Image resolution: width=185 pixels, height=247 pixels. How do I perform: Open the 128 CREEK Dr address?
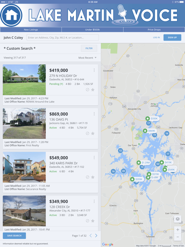[x=60, y=207]
